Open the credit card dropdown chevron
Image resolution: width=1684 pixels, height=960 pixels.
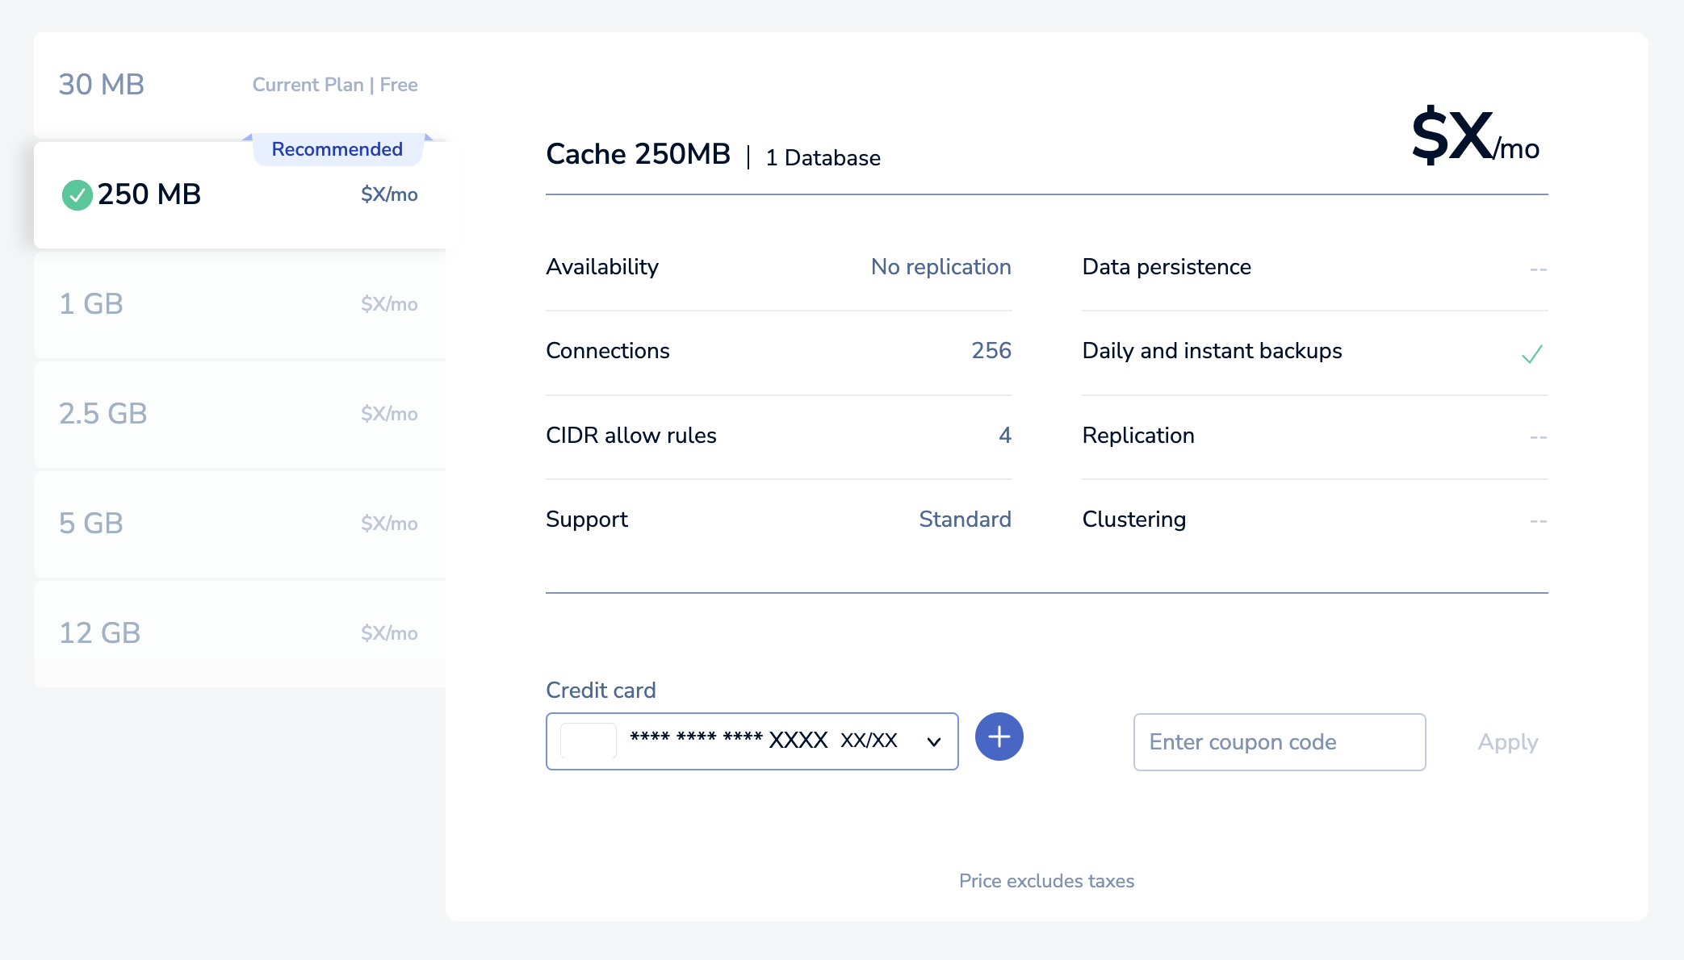[x=934, y=741]
